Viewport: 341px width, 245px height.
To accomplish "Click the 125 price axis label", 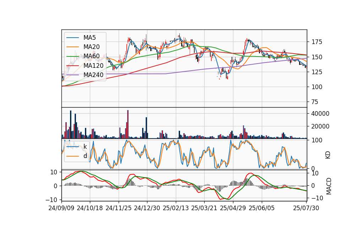I will [317, 72].
